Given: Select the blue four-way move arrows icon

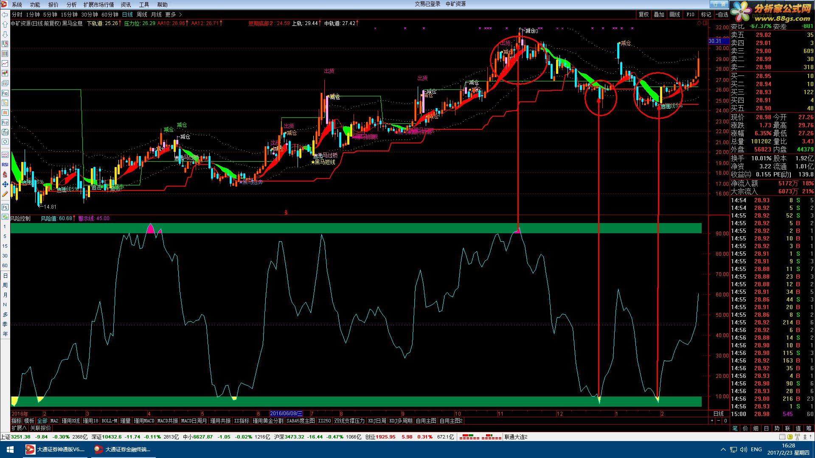Looking at the screenshot, I should [5, 184].
